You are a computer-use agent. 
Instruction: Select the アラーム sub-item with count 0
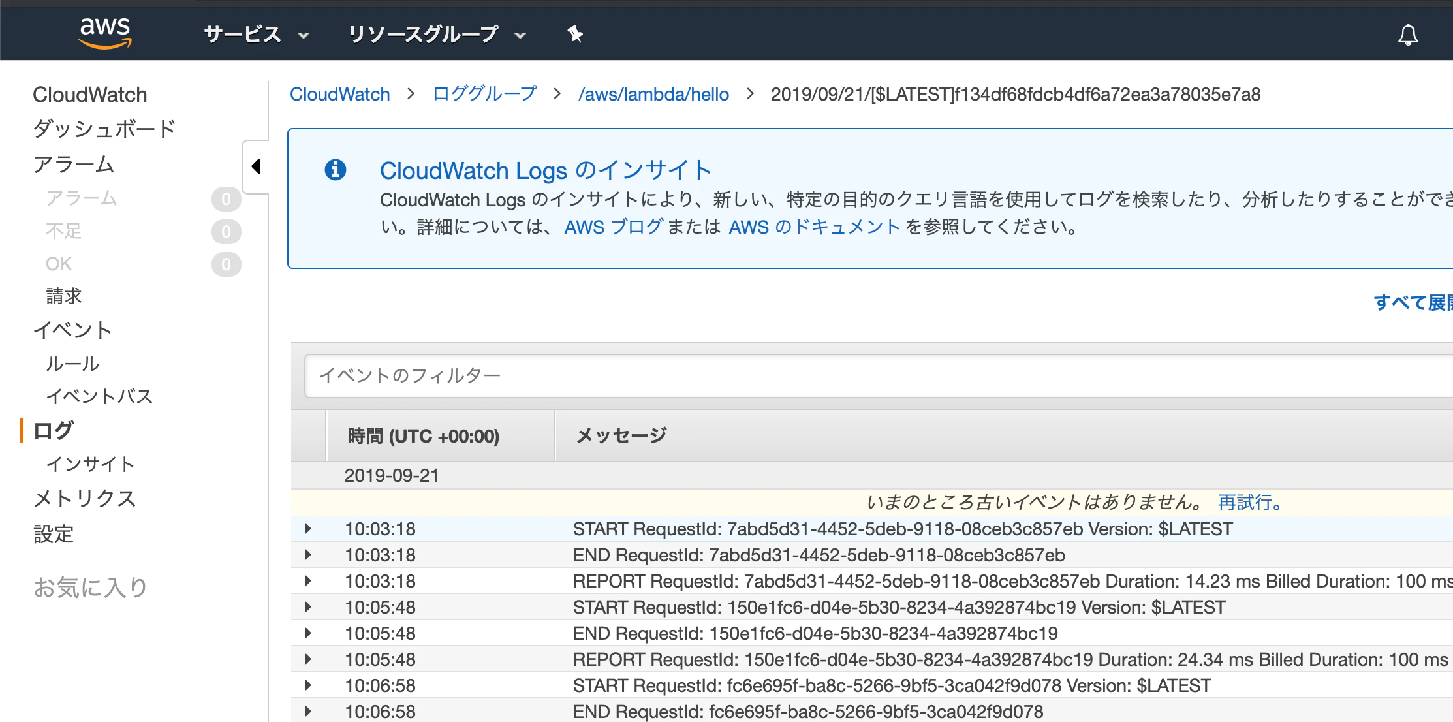(82, 198)
